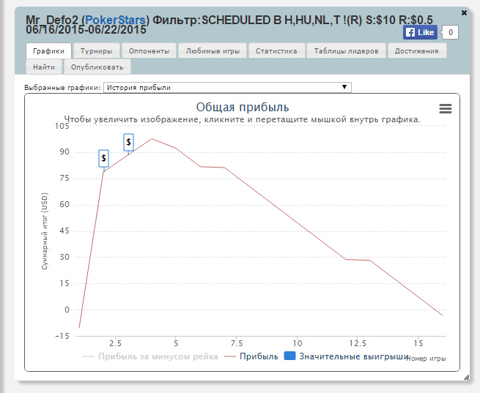The width and height of the screenshot is (480, 393).
Task: Click the second $ significant win marker
Action: (128, 142)
